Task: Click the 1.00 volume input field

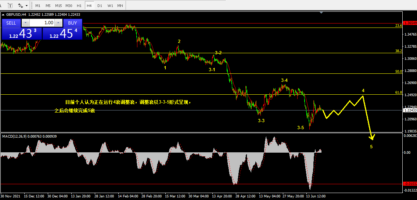Action: coord(42,23)
